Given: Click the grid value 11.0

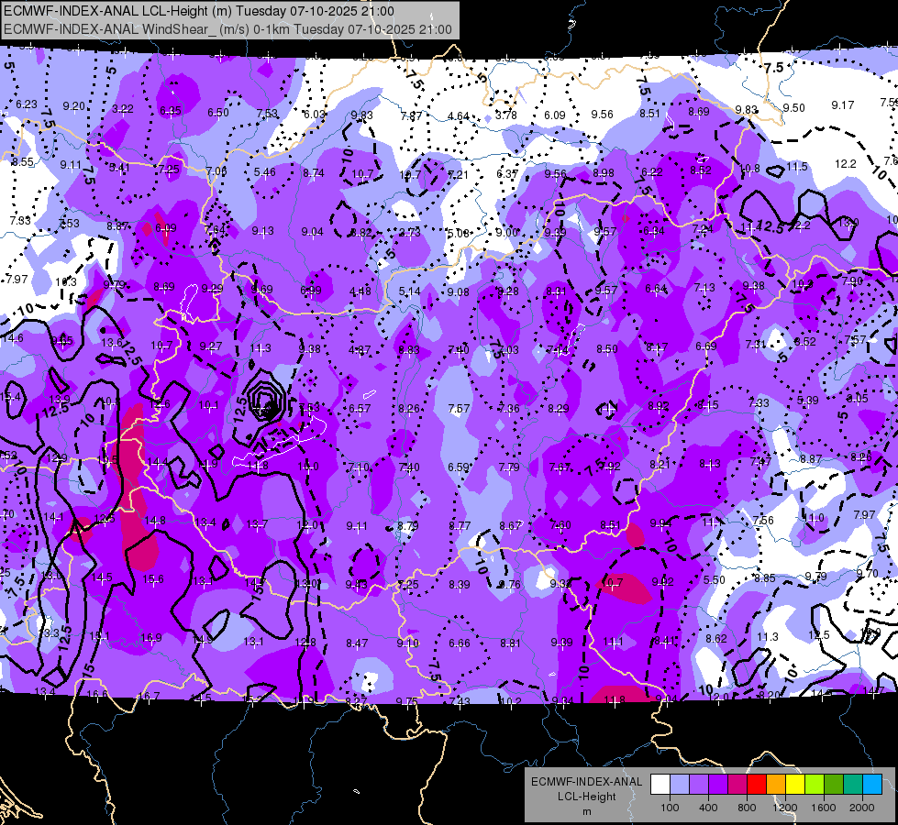Looking at the screenshot, I should click(x=814, y=518).
